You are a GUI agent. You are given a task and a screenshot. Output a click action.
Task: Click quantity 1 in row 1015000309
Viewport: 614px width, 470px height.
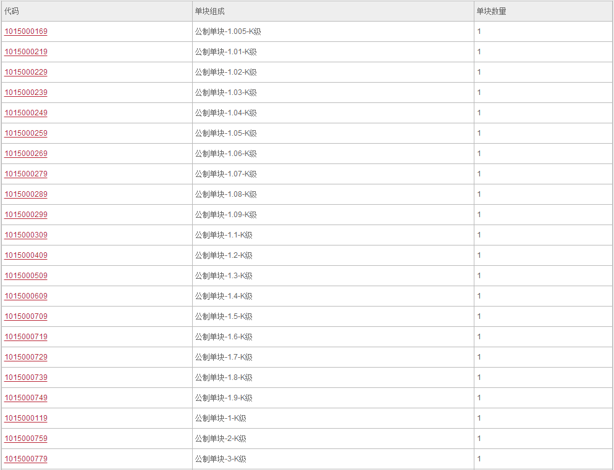click(479, 234)
